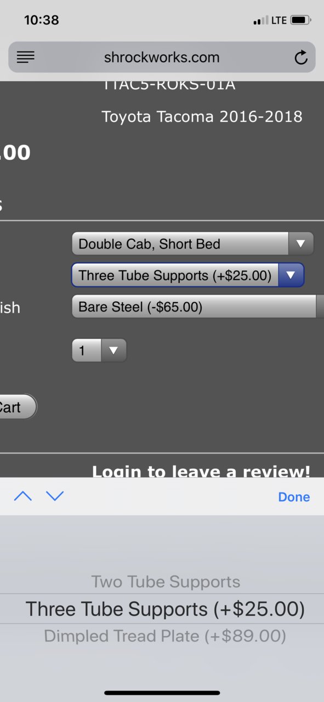Follow Login to leave a review link
This screenshot has width=324, height=702.
201,471
